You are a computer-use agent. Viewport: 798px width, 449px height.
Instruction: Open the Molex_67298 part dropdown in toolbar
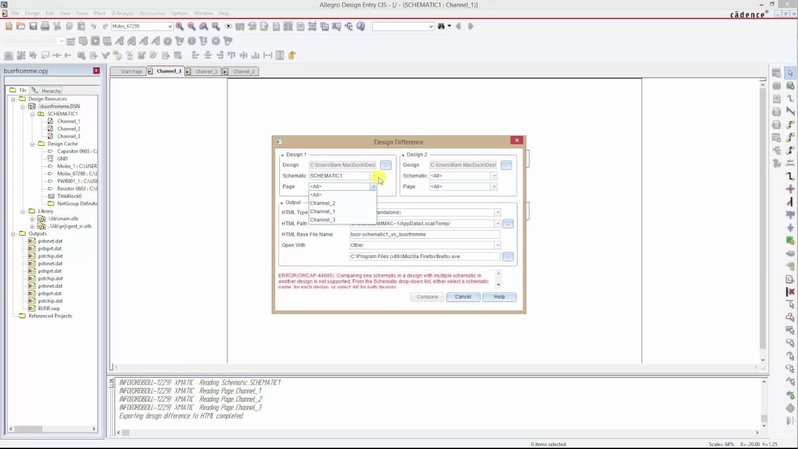[x=170, y=26]
